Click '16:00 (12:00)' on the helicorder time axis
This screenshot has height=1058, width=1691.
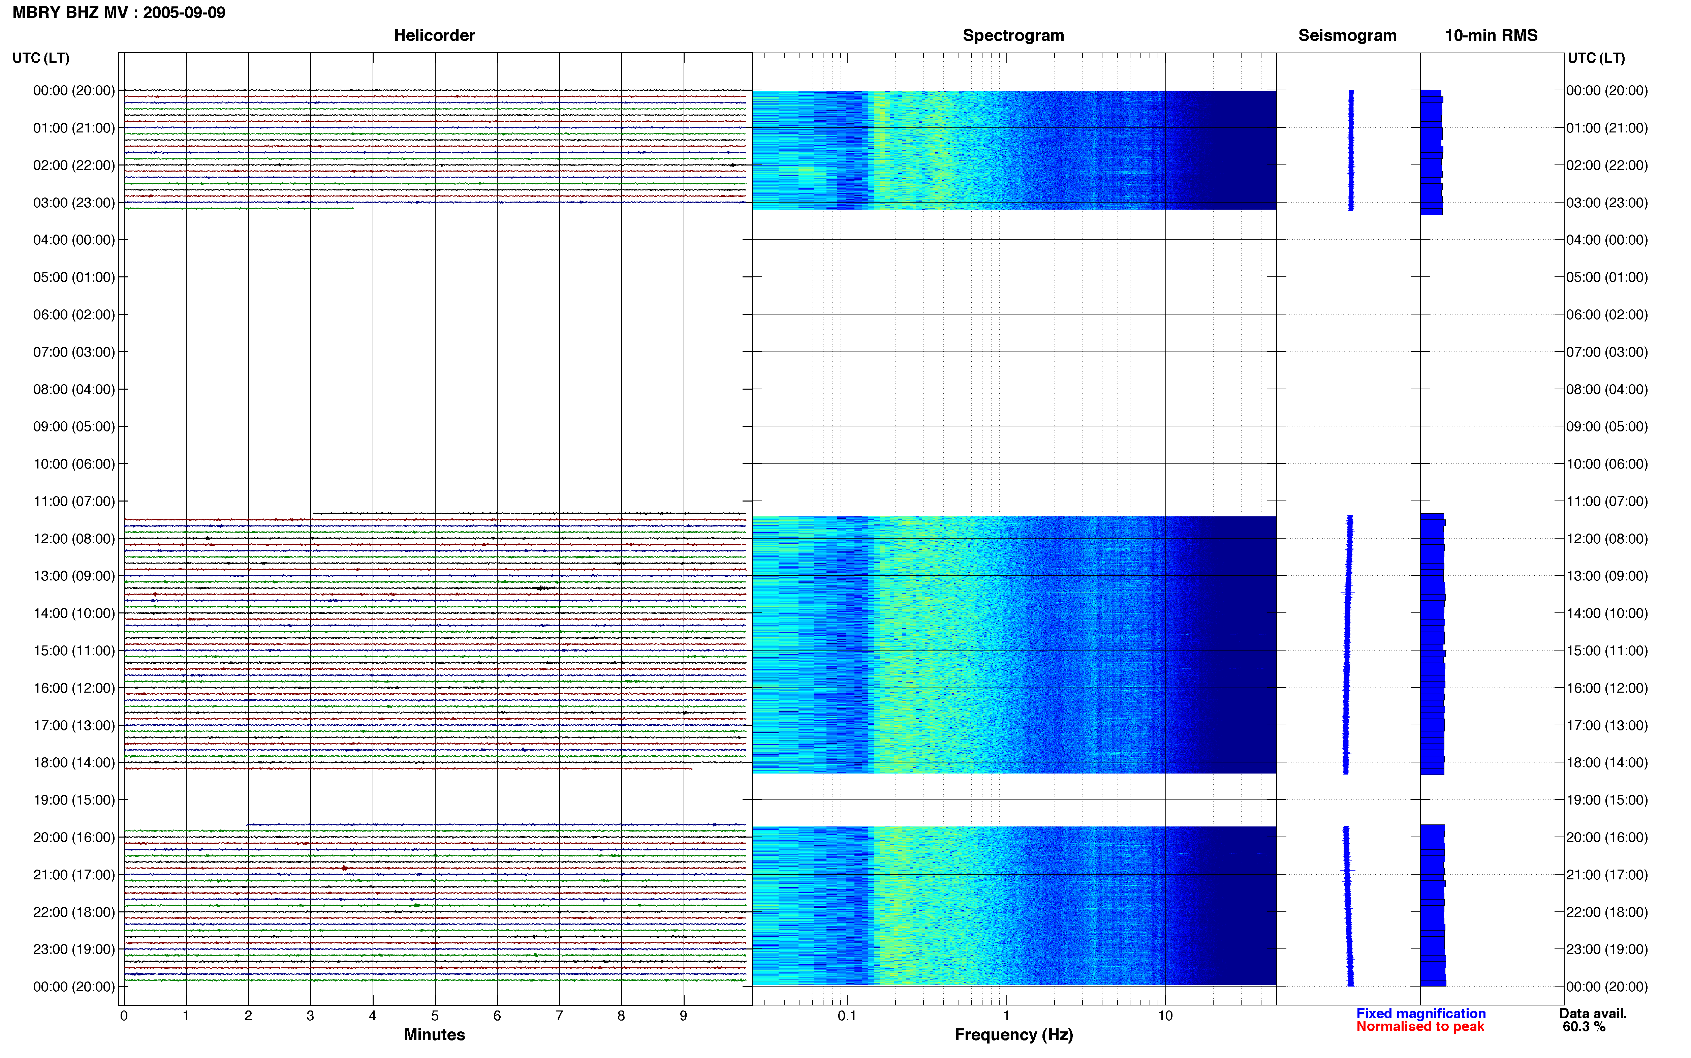pos(74,689)
